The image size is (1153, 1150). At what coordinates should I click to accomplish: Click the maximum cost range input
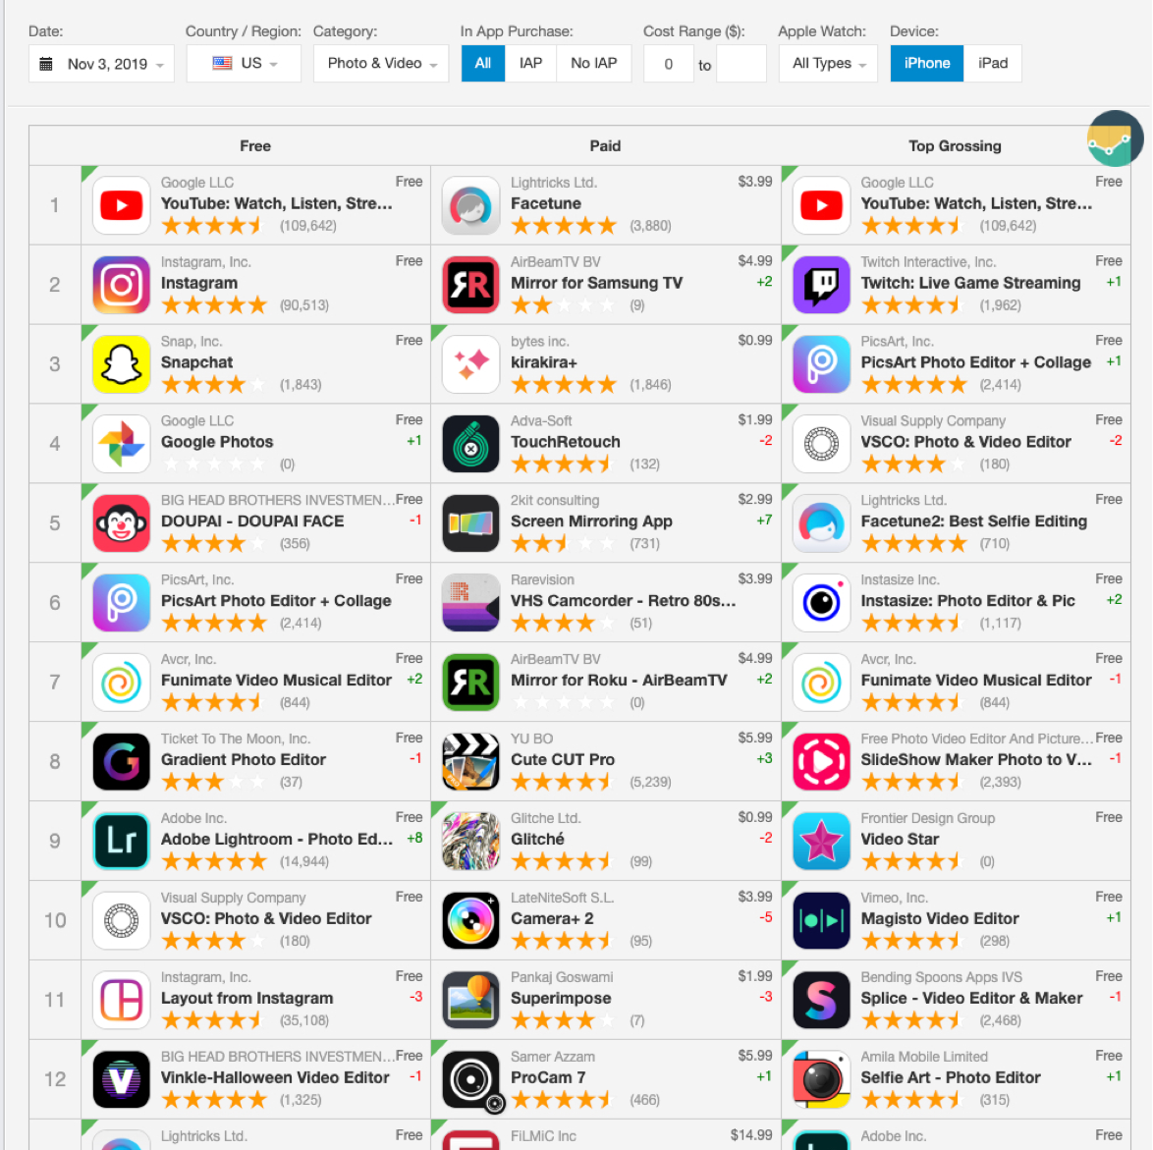pos(741,63)
